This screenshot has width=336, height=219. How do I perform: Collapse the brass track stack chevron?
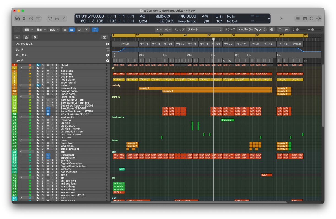point(21,140)
